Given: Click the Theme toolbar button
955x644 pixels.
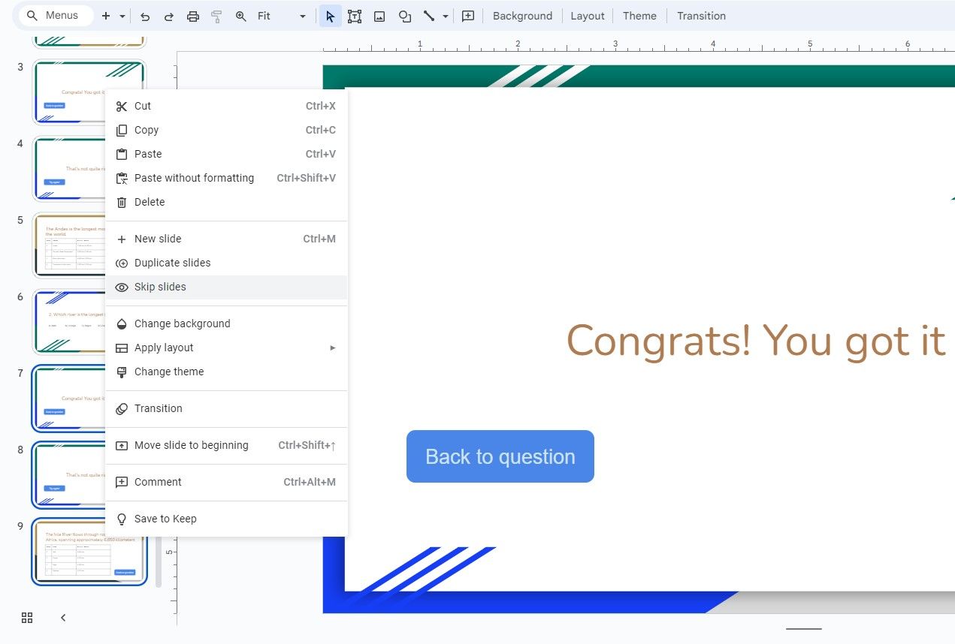Looking at the screenshot, I should pos(639,16).
